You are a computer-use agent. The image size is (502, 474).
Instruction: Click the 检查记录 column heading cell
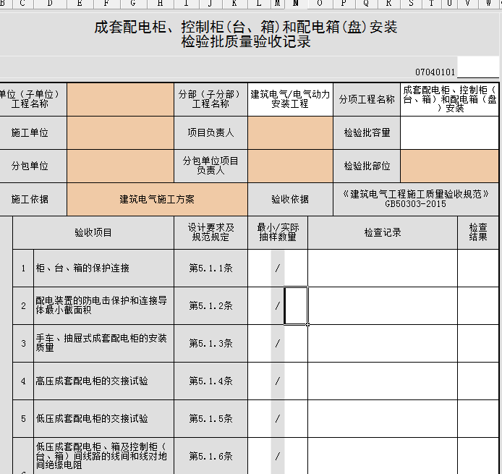383,232
